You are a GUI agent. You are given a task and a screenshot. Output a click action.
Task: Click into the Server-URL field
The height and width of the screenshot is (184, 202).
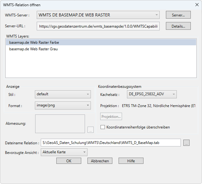[x=98, y=26]
